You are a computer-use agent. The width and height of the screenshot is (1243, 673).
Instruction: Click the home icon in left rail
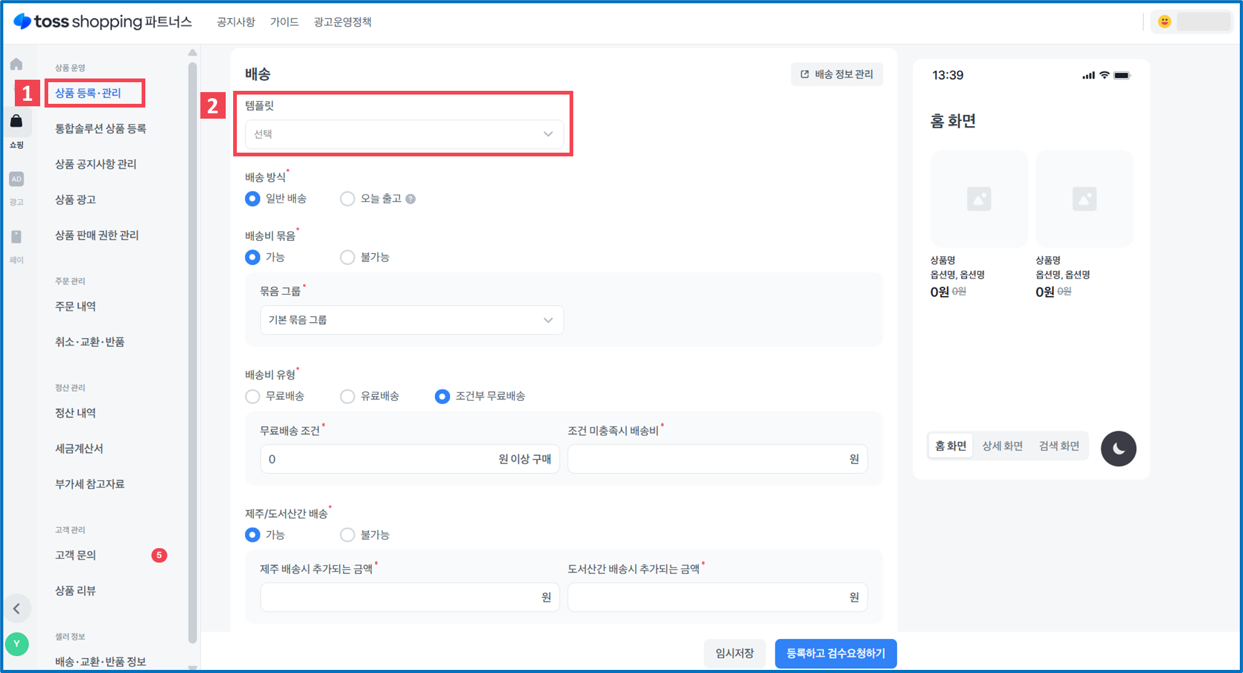click(x=17, y=64)
